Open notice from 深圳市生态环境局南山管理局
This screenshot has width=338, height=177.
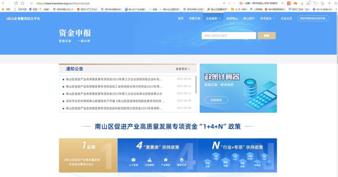pyautogui.click(x=115, y=101)
